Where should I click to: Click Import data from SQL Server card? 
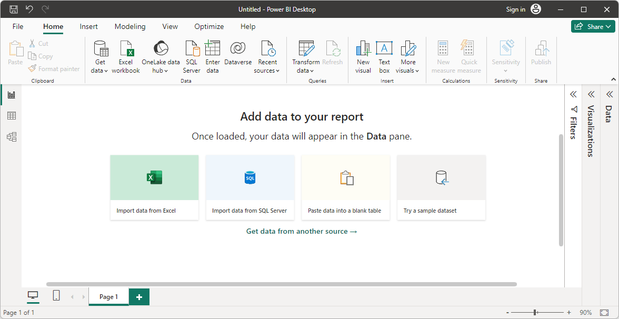(250, 187)
